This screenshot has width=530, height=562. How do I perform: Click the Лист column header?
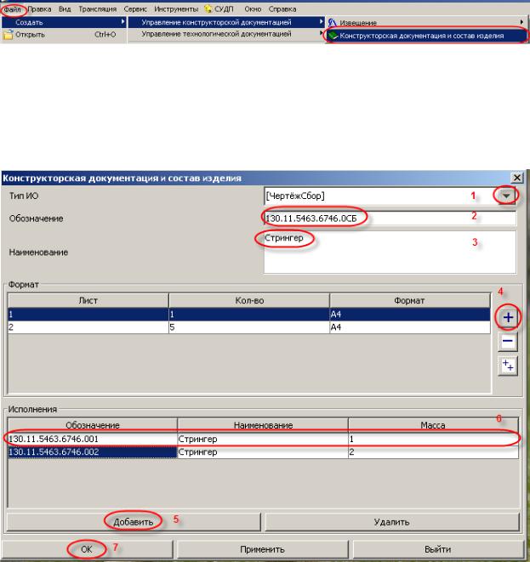click(88, 300)
